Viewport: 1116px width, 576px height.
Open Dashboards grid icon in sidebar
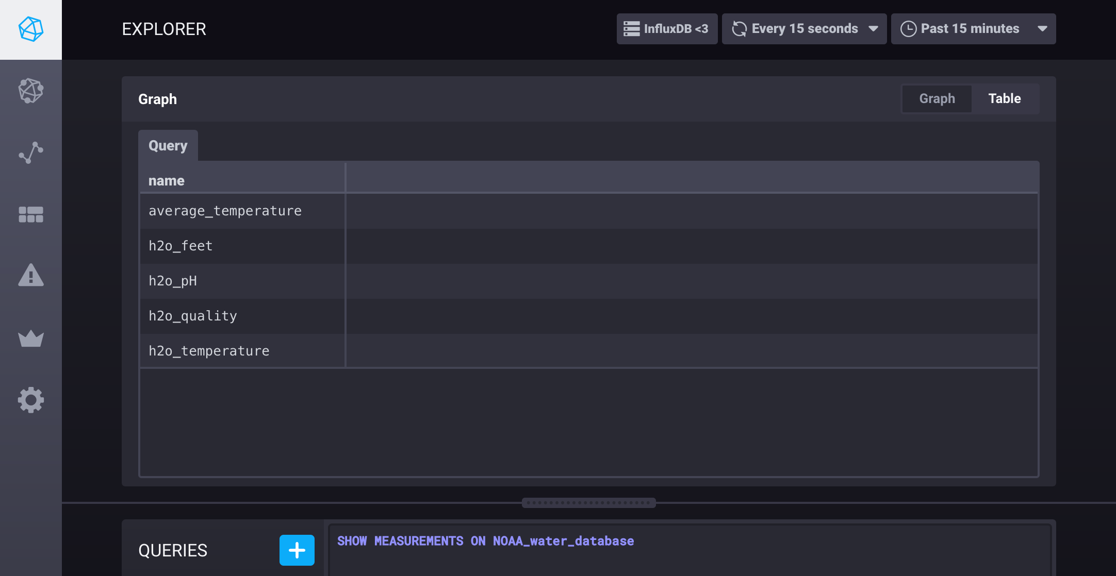point(31,214)
